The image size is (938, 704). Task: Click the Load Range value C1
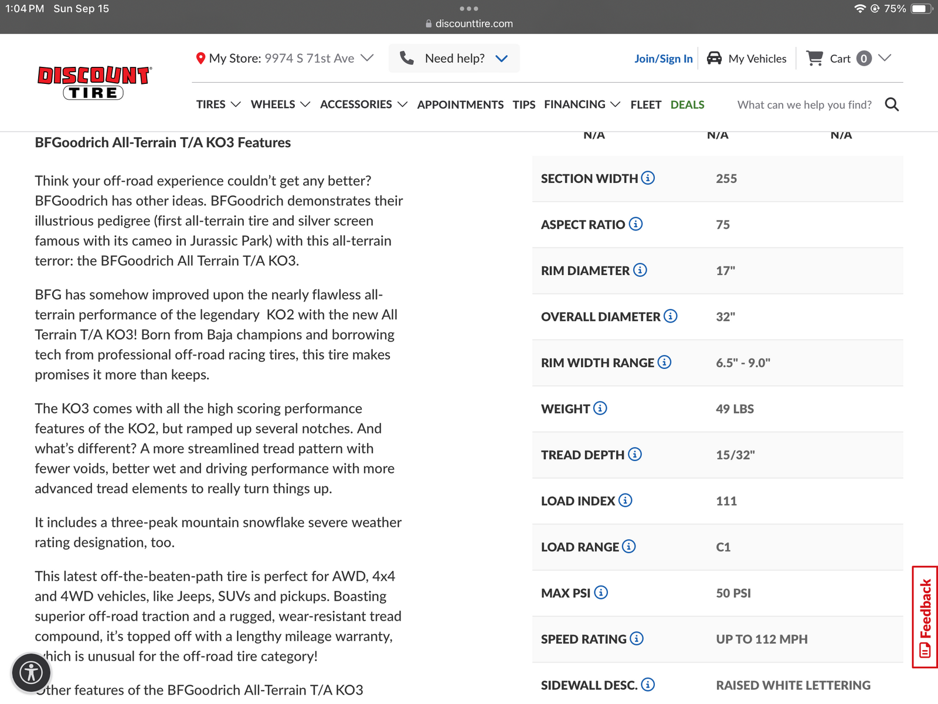coord(723,547)
